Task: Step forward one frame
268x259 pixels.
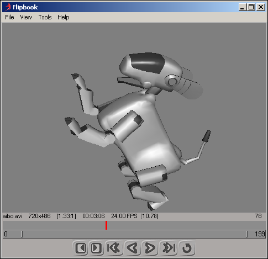Action: coord(96,248)
